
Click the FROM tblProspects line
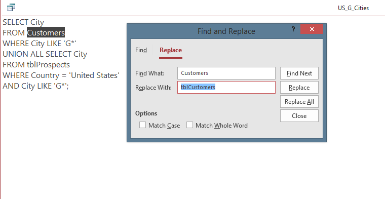point(36,64)
